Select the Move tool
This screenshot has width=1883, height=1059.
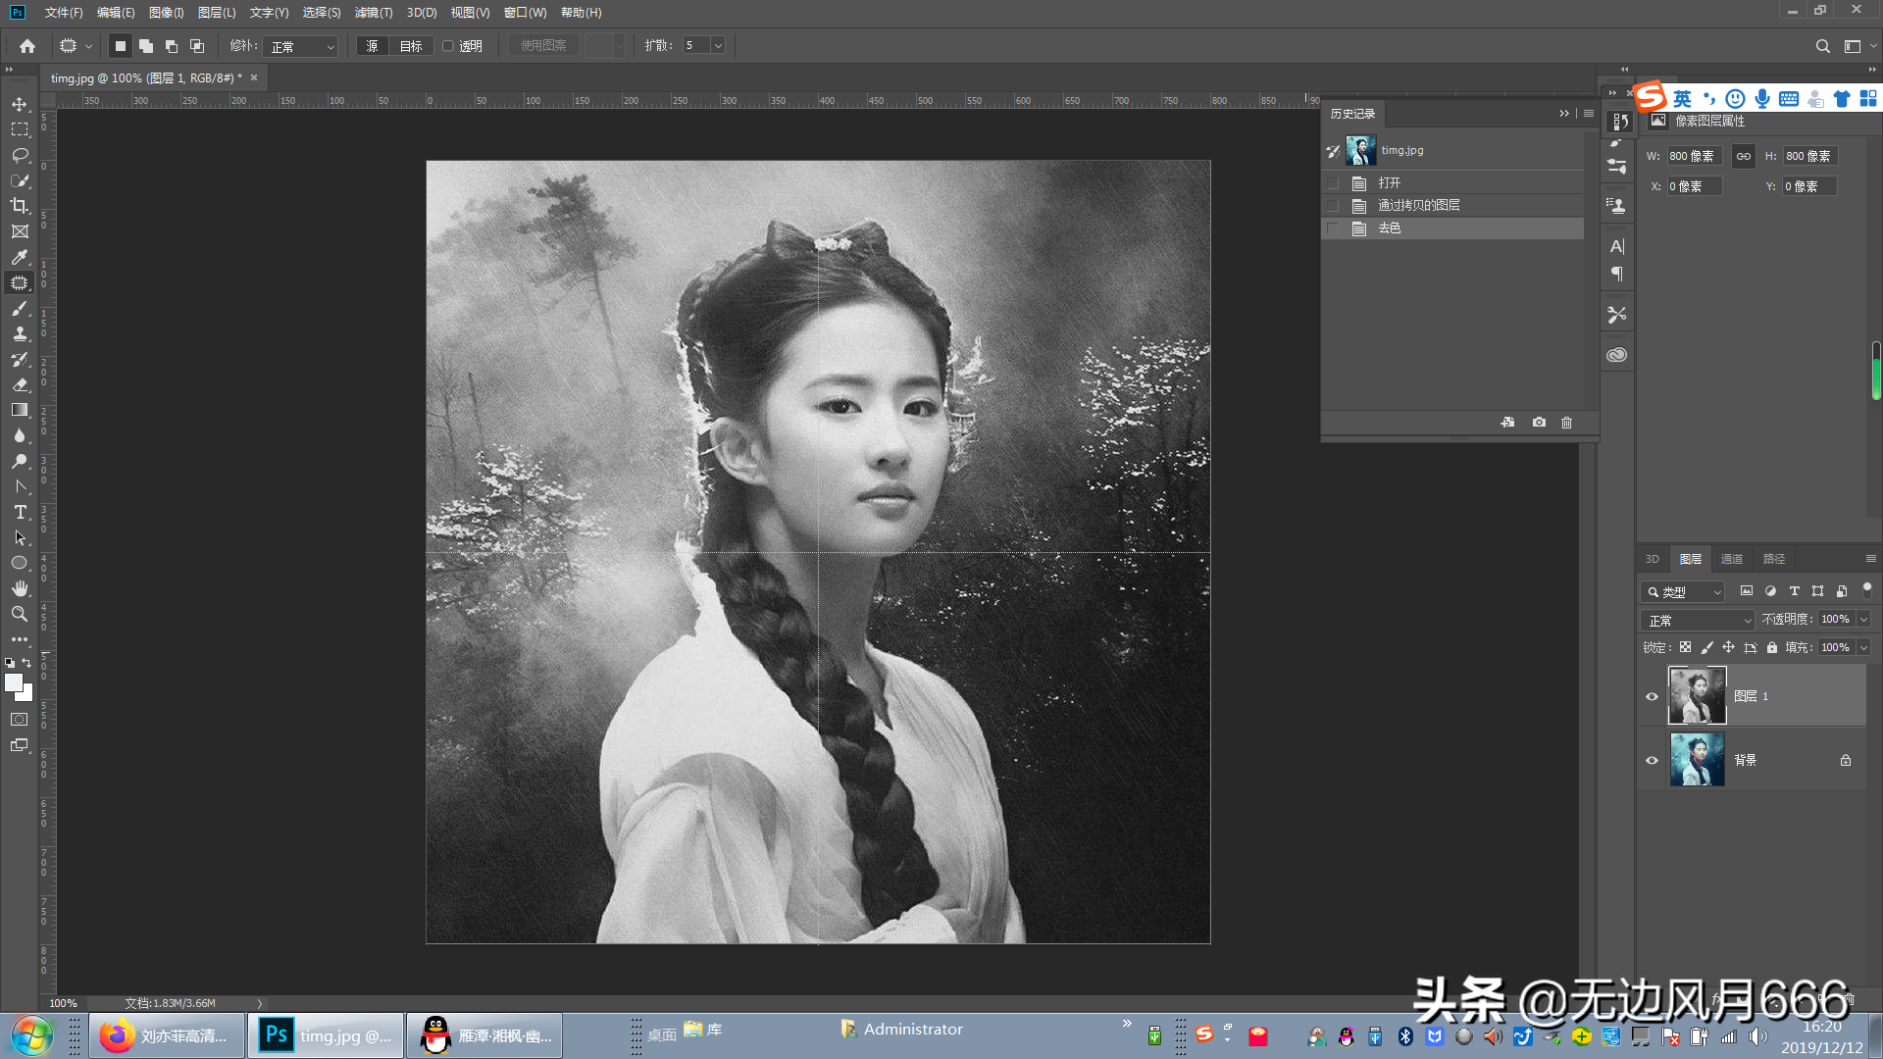point(20,104)
